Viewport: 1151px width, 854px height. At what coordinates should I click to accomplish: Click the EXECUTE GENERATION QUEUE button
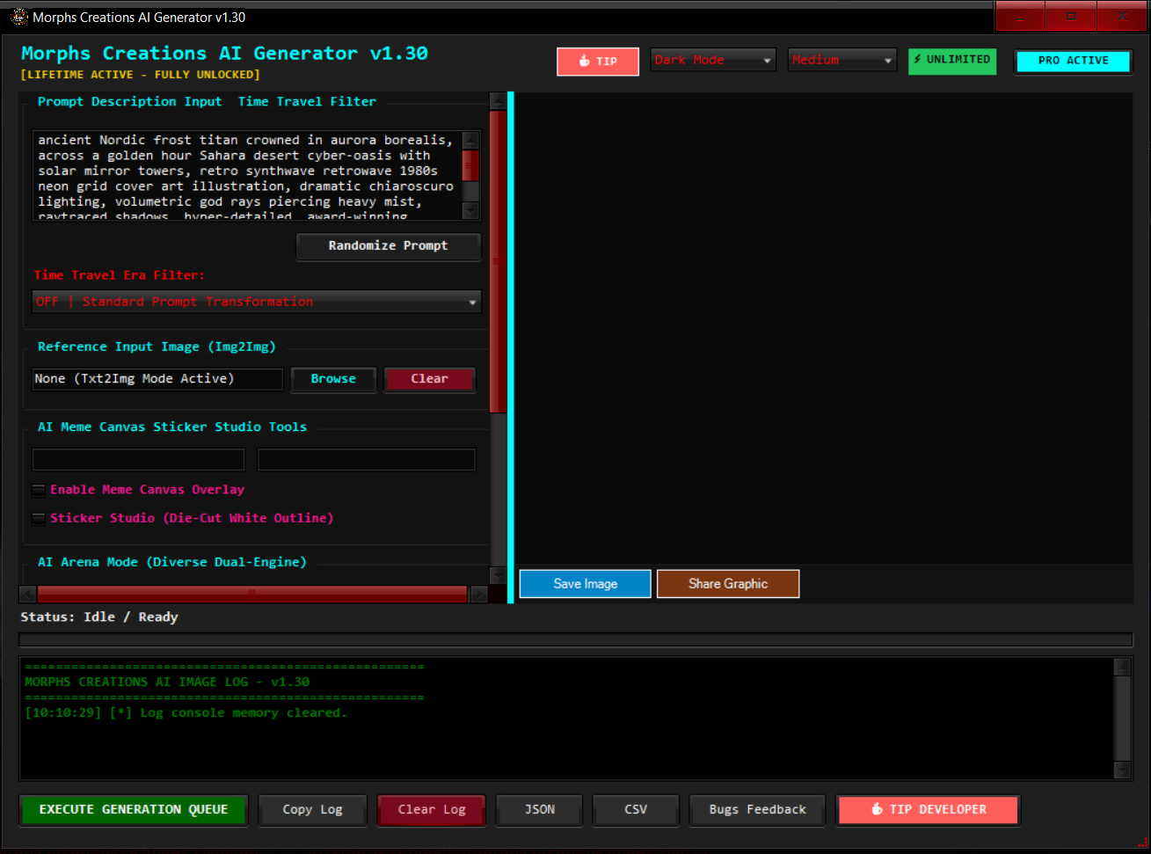coord(134,810)
